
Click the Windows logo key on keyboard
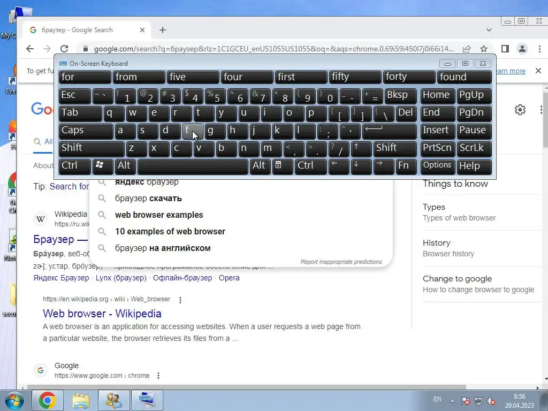(x=102, y=166)
